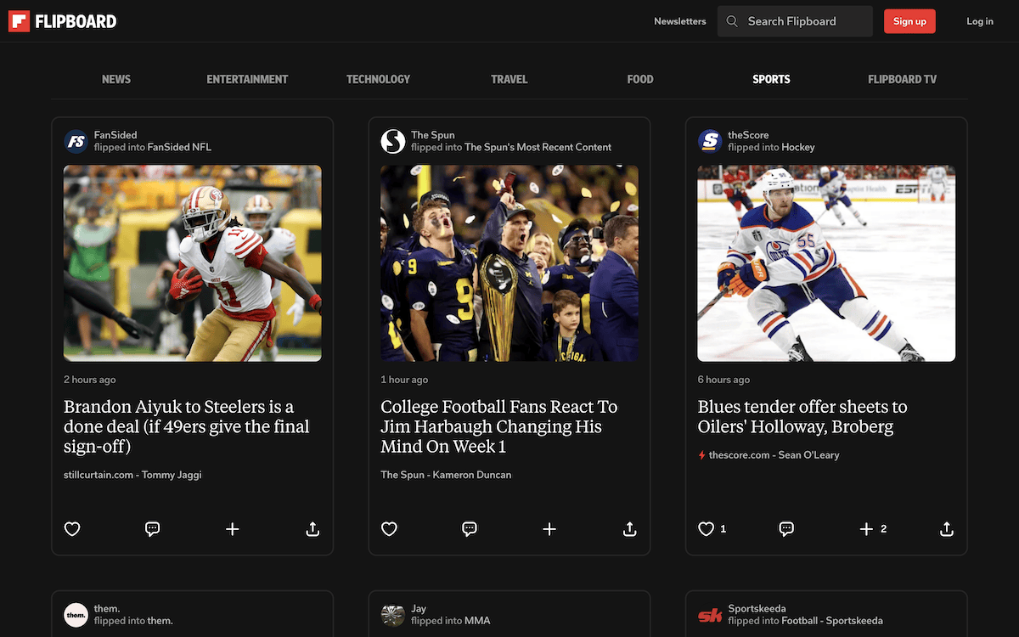Select the Food tab
This screenshot has width=1019, height=637.
(640, 79)
